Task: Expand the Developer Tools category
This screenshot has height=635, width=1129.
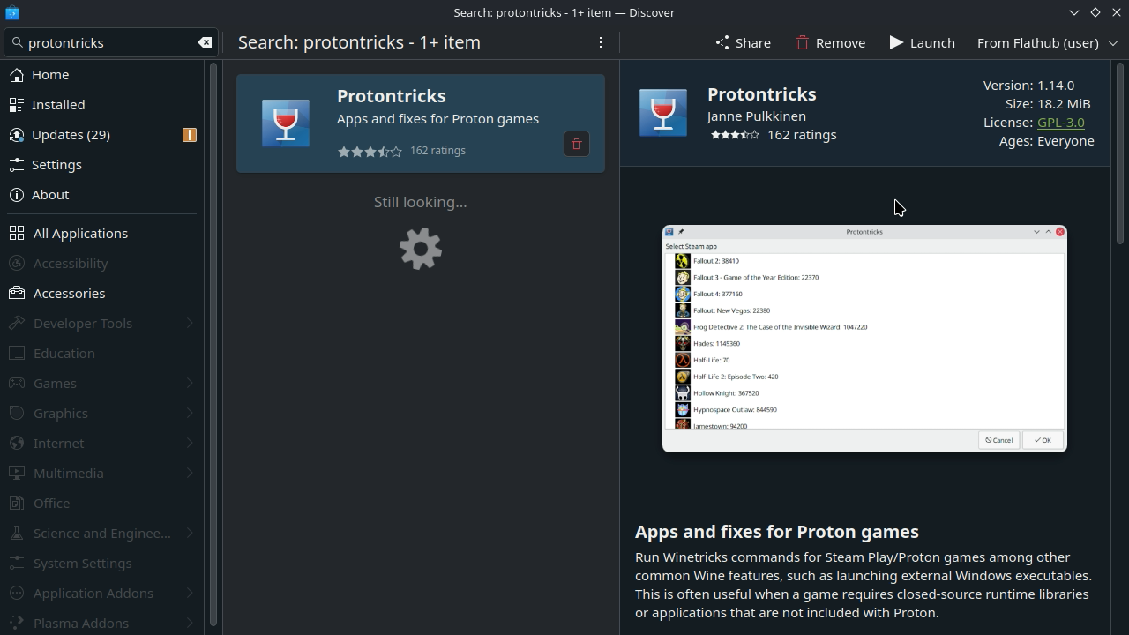Action: coord(190,324)
